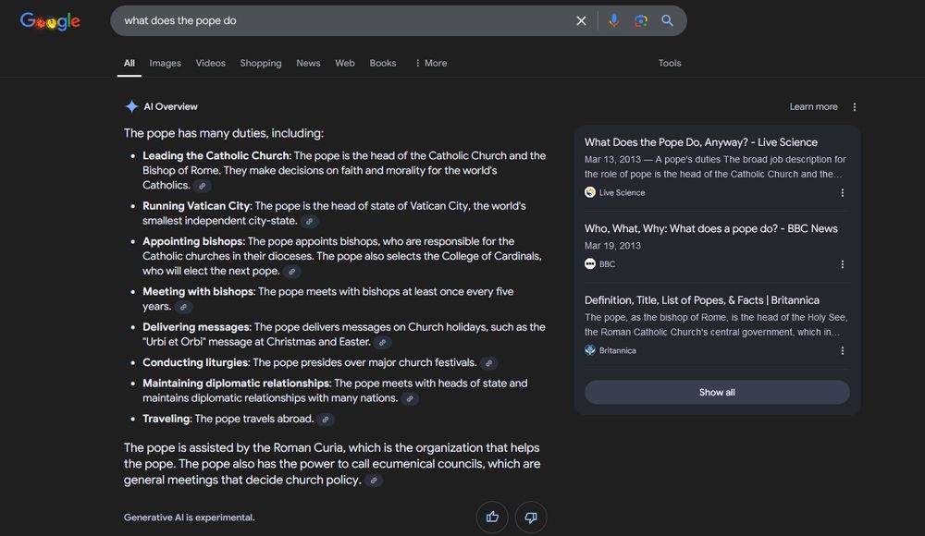Click 'Running Vatican City' bold text
Viewport: 925px width, 536px height.
[x=196, y=206]
